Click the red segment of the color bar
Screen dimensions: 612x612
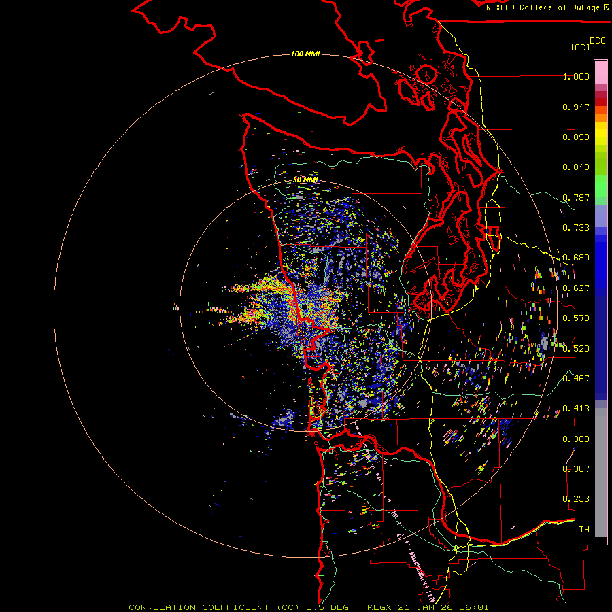click(600, 102)
